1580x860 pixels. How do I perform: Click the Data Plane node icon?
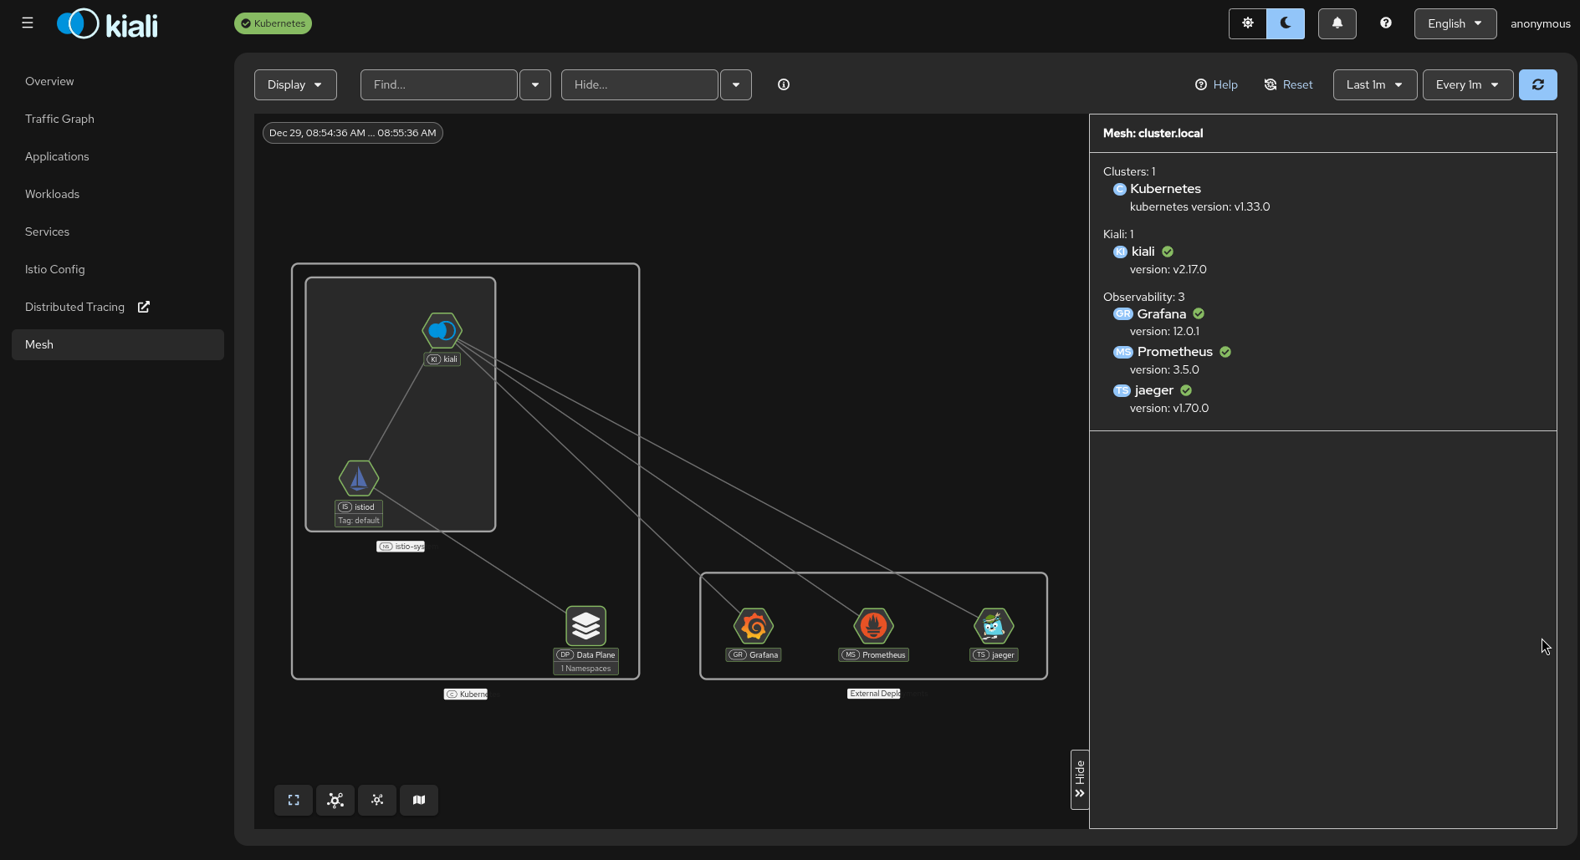coord(585,626)
